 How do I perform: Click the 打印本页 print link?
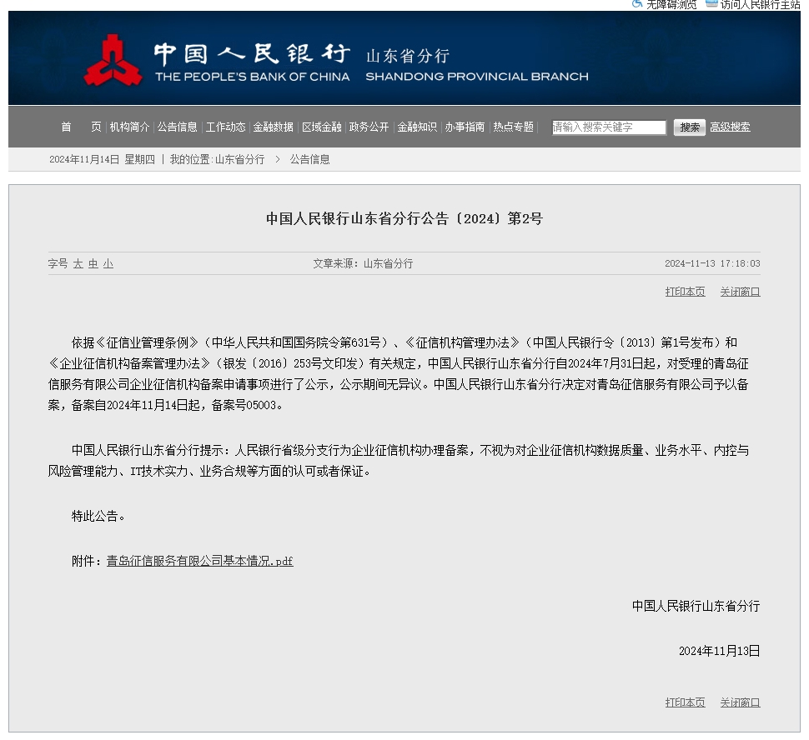685,292
